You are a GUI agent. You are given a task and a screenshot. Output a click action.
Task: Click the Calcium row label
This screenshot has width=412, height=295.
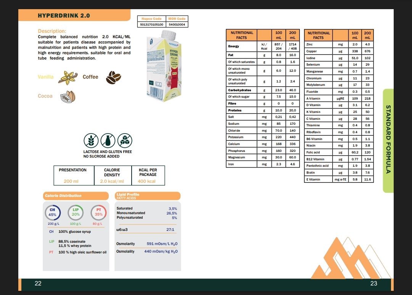tap(234, 144)
